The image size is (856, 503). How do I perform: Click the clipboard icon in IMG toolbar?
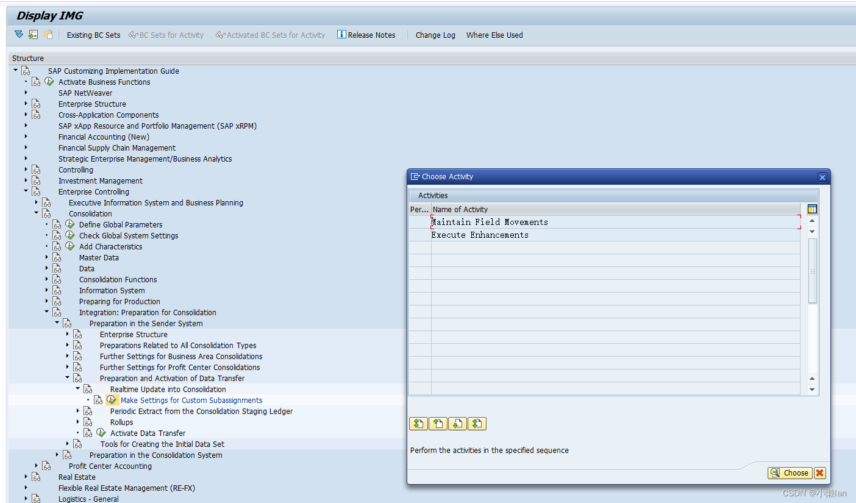[x=48, y=35]
